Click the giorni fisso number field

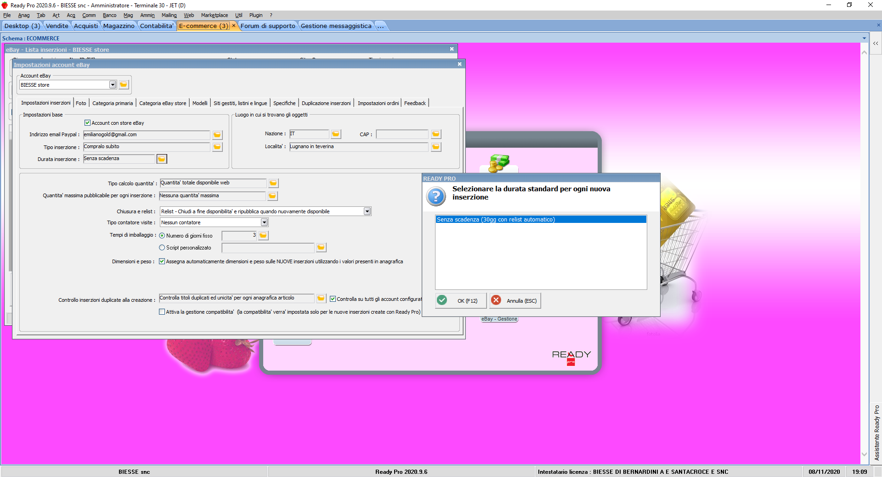[x=239, y=236]
